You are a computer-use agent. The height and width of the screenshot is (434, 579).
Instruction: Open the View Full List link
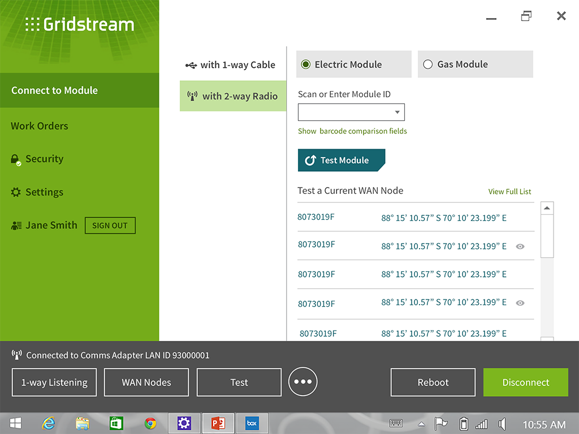509,192
